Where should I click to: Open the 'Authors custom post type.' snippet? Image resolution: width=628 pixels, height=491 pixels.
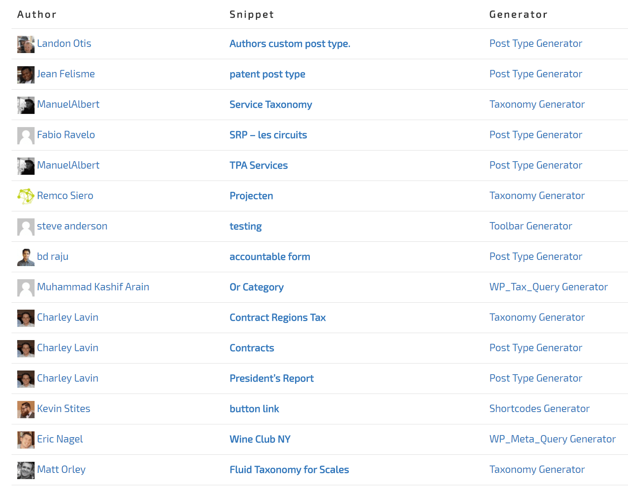pos(290,44)
